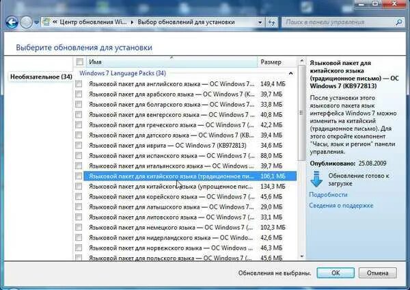The width and height of the screenshot is (410, 290).
Task: Click the Control Panel icon in address bar
Action: point(46,22)
